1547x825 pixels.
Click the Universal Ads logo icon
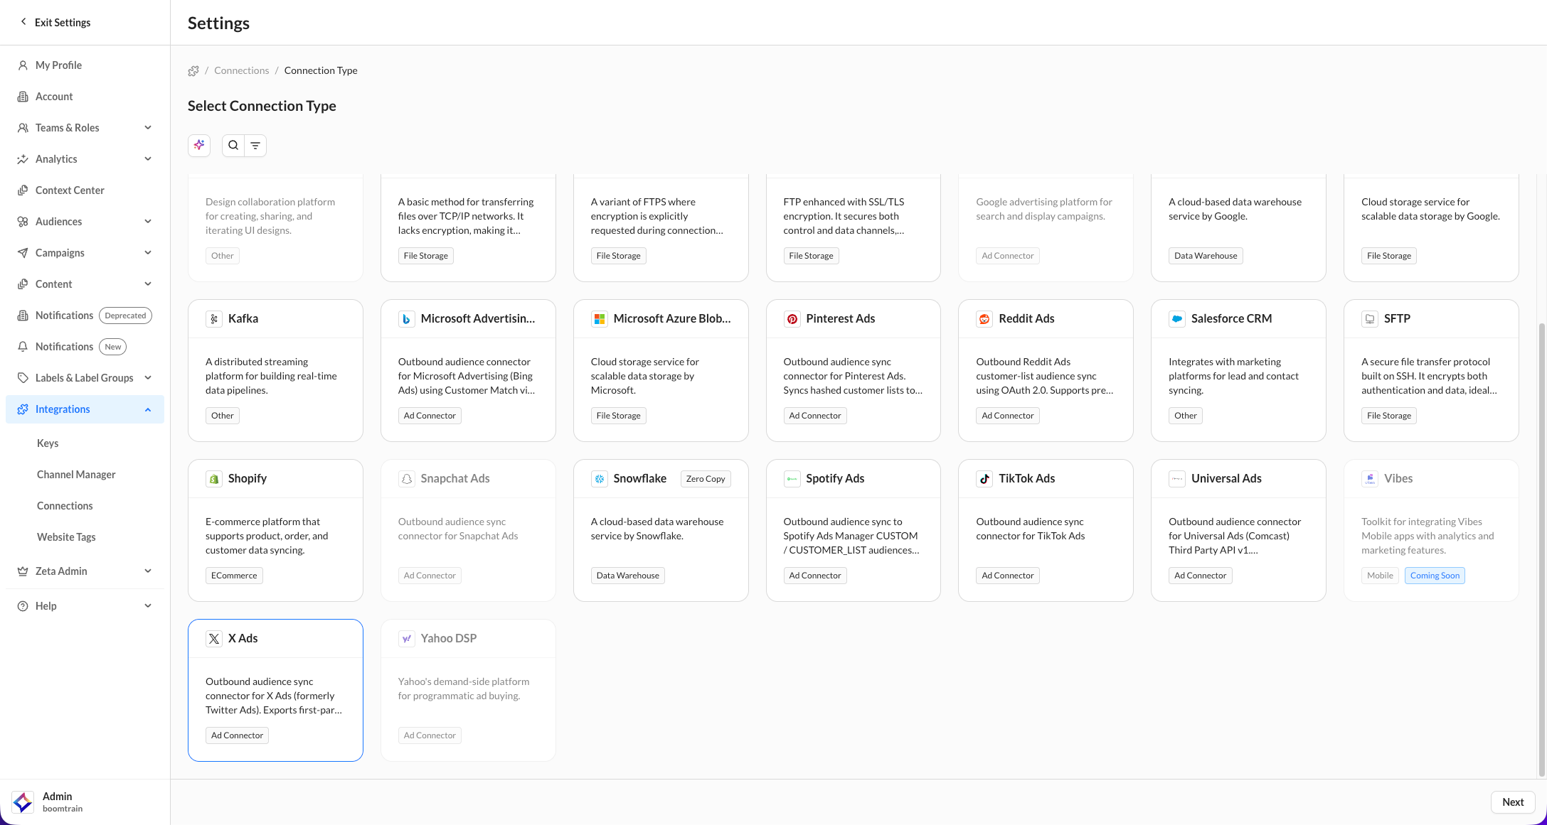tap(1177, 479)
